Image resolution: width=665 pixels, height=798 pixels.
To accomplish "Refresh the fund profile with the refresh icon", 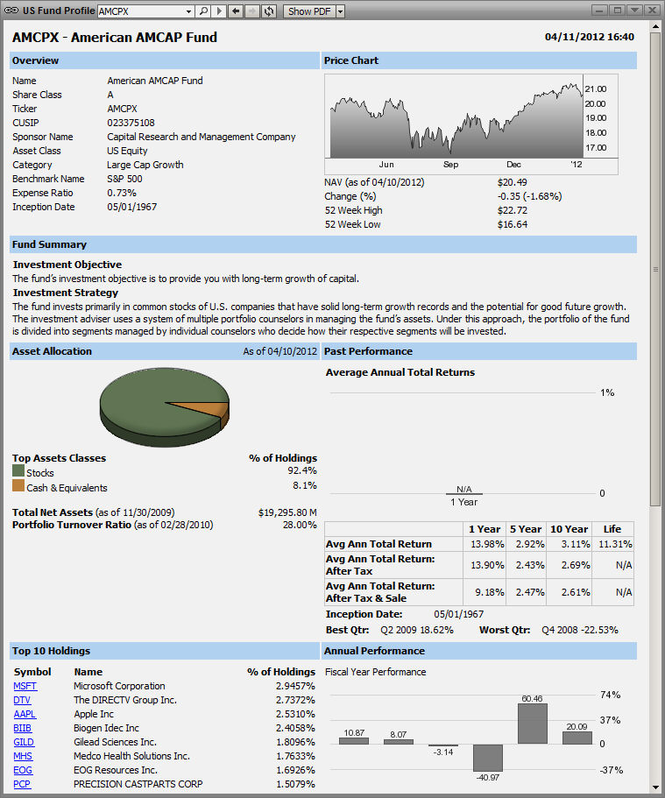I will [269, 11].
